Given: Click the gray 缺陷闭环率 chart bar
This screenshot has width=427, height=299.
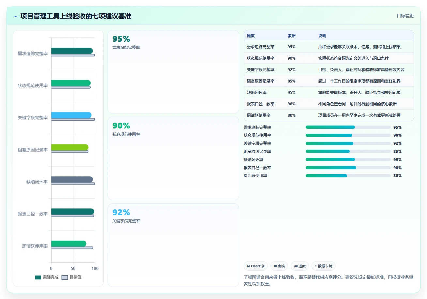Looking at the screenshot, I should pyautogui.click(x=72, y=179).
